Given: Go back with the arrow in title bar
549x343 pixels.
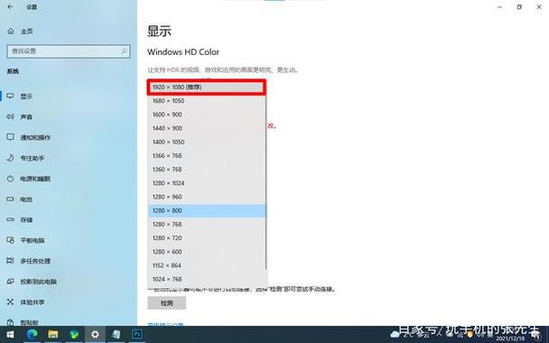Looking at the screenshot, I should [11, 6].
